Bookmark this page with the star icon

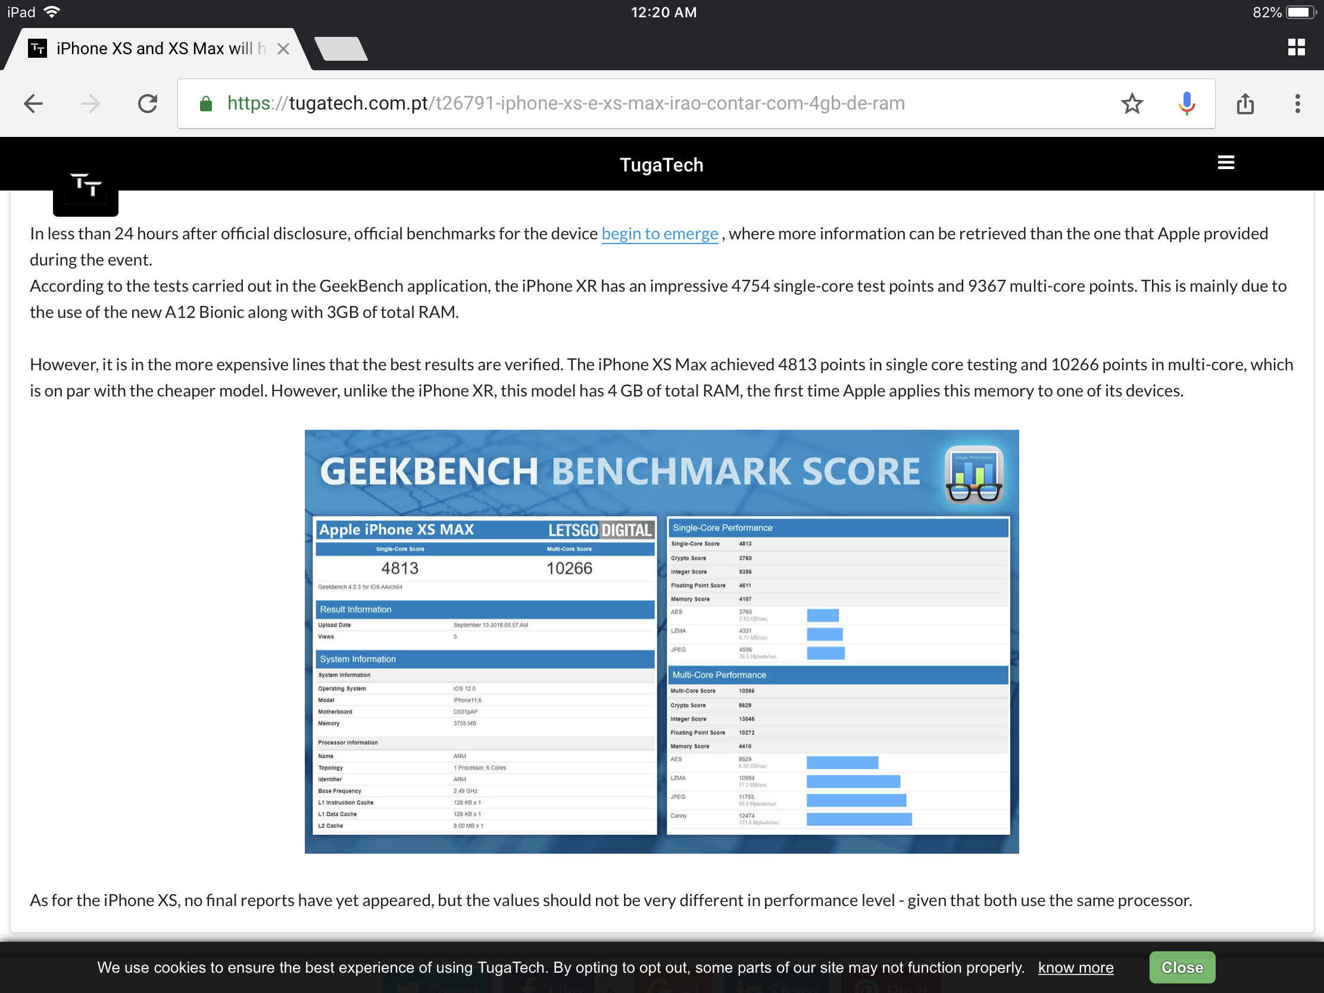click(x=1132, y=104)
